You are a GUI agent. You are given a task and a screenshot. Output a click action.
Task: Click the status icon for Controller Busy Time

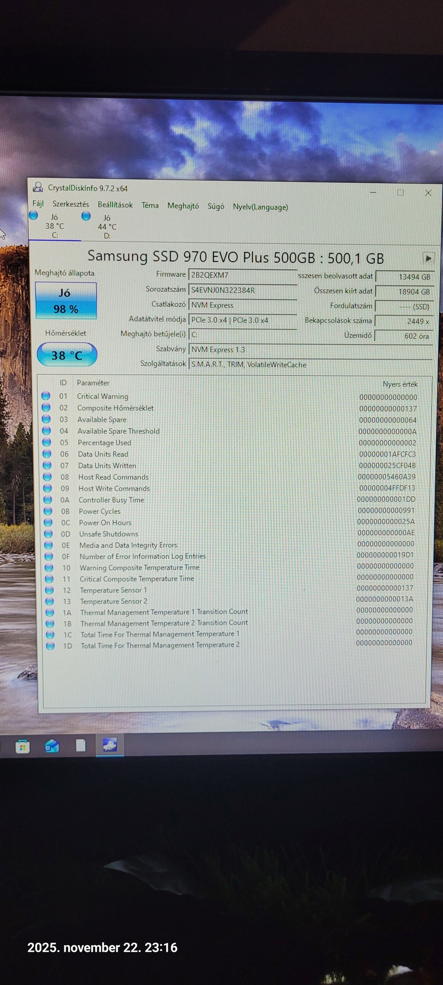[x=48, y=499]
